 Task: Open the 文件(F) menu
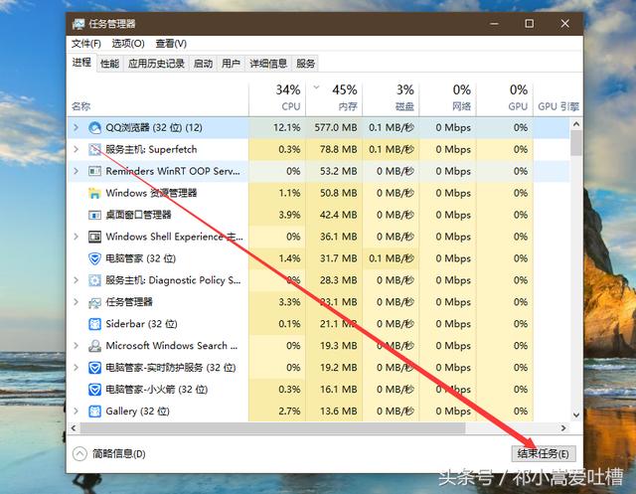coord(86,44)
